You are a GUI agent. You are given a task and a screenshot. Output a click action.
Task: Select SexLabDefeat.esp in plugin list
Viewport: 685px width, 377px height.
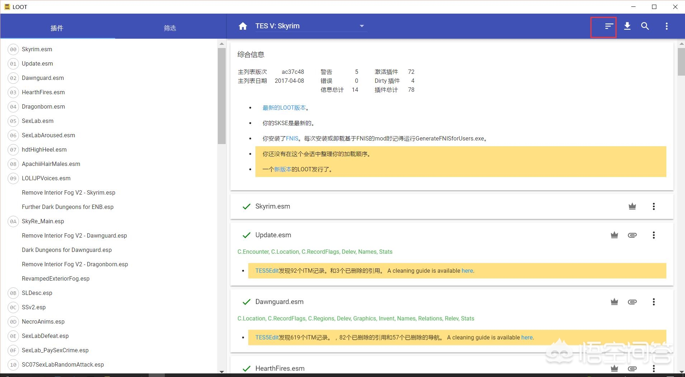point(45,336)
